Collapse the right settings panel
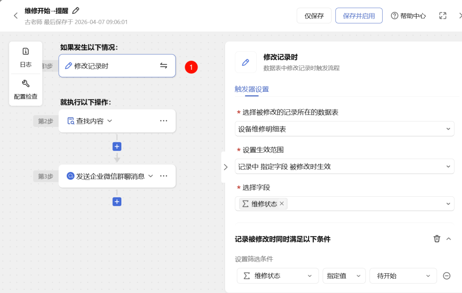462x293 pixels. pyautogui.click(x=226, y=167)
